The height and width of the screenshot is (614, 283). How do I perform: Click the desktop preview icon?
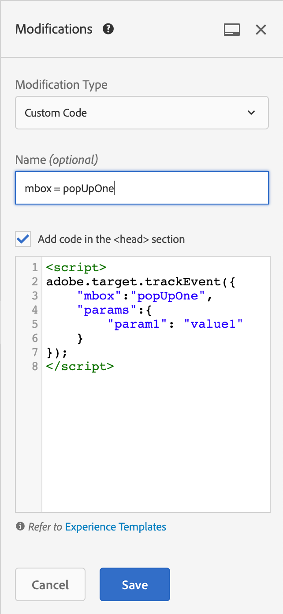tap(232, 29)
